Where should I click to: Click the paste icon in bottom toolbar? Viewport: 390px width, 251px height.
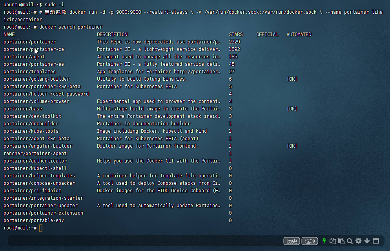[x=341, y=241]
